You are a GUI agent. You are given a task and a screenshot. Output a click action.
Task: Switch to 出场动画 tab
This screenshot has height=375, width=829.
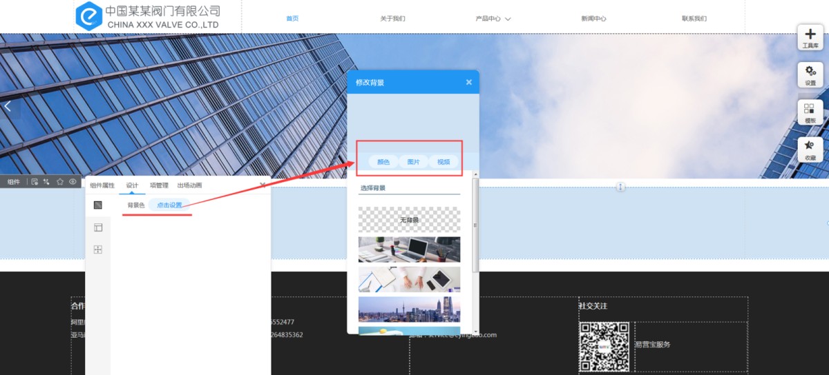(x=190, y=185)
